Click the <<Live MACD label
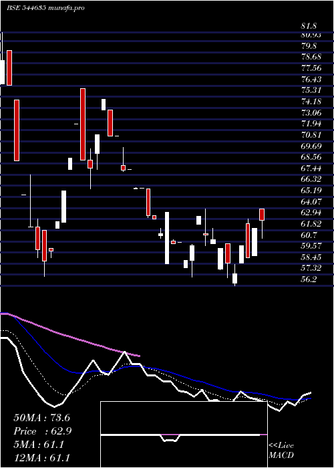The height and width of the screenshot is (468, 334). tap(281, 451)
